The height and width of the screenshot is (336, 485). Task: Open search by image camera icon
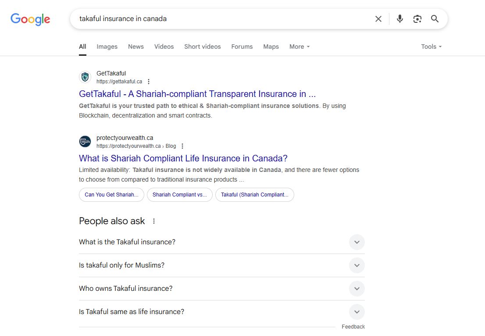pyautogui.click(x=417, y=19)
